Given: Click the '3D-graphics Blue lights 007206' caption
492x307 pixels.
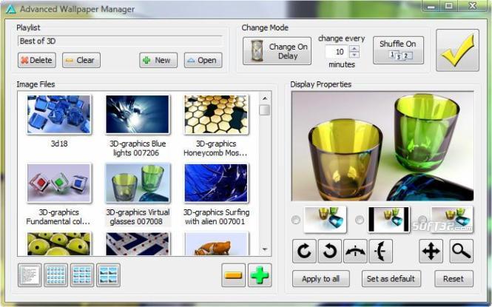Looking at the screenshot, I should (x=137, y=148).
